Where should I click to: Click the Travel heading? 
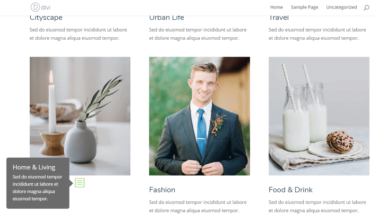[278, 18]
